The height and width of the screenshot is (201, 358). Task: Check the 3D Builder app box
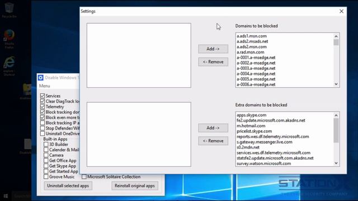(x=46, y=144)
